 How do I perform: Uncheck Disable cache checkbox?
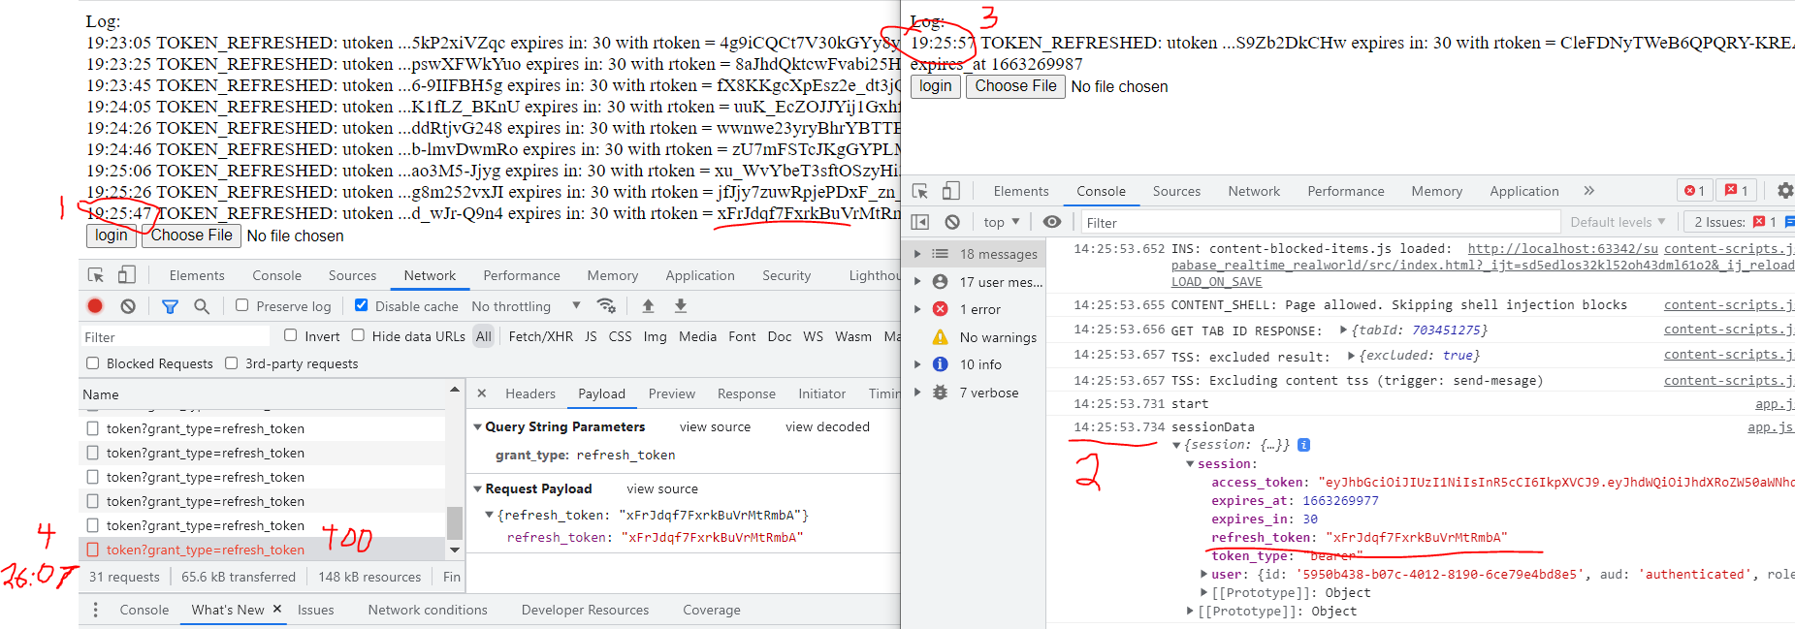point(361,305)
